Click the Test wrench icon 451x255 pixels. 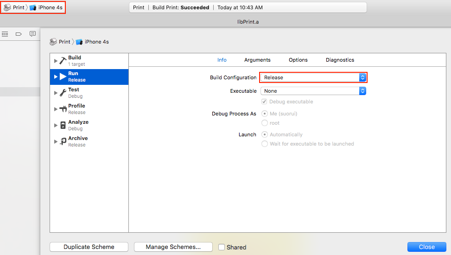click(63, 93)
